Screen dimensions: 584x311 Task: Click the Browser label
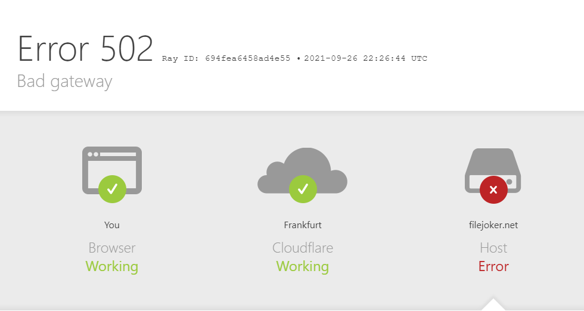click(x=112, y=248)
